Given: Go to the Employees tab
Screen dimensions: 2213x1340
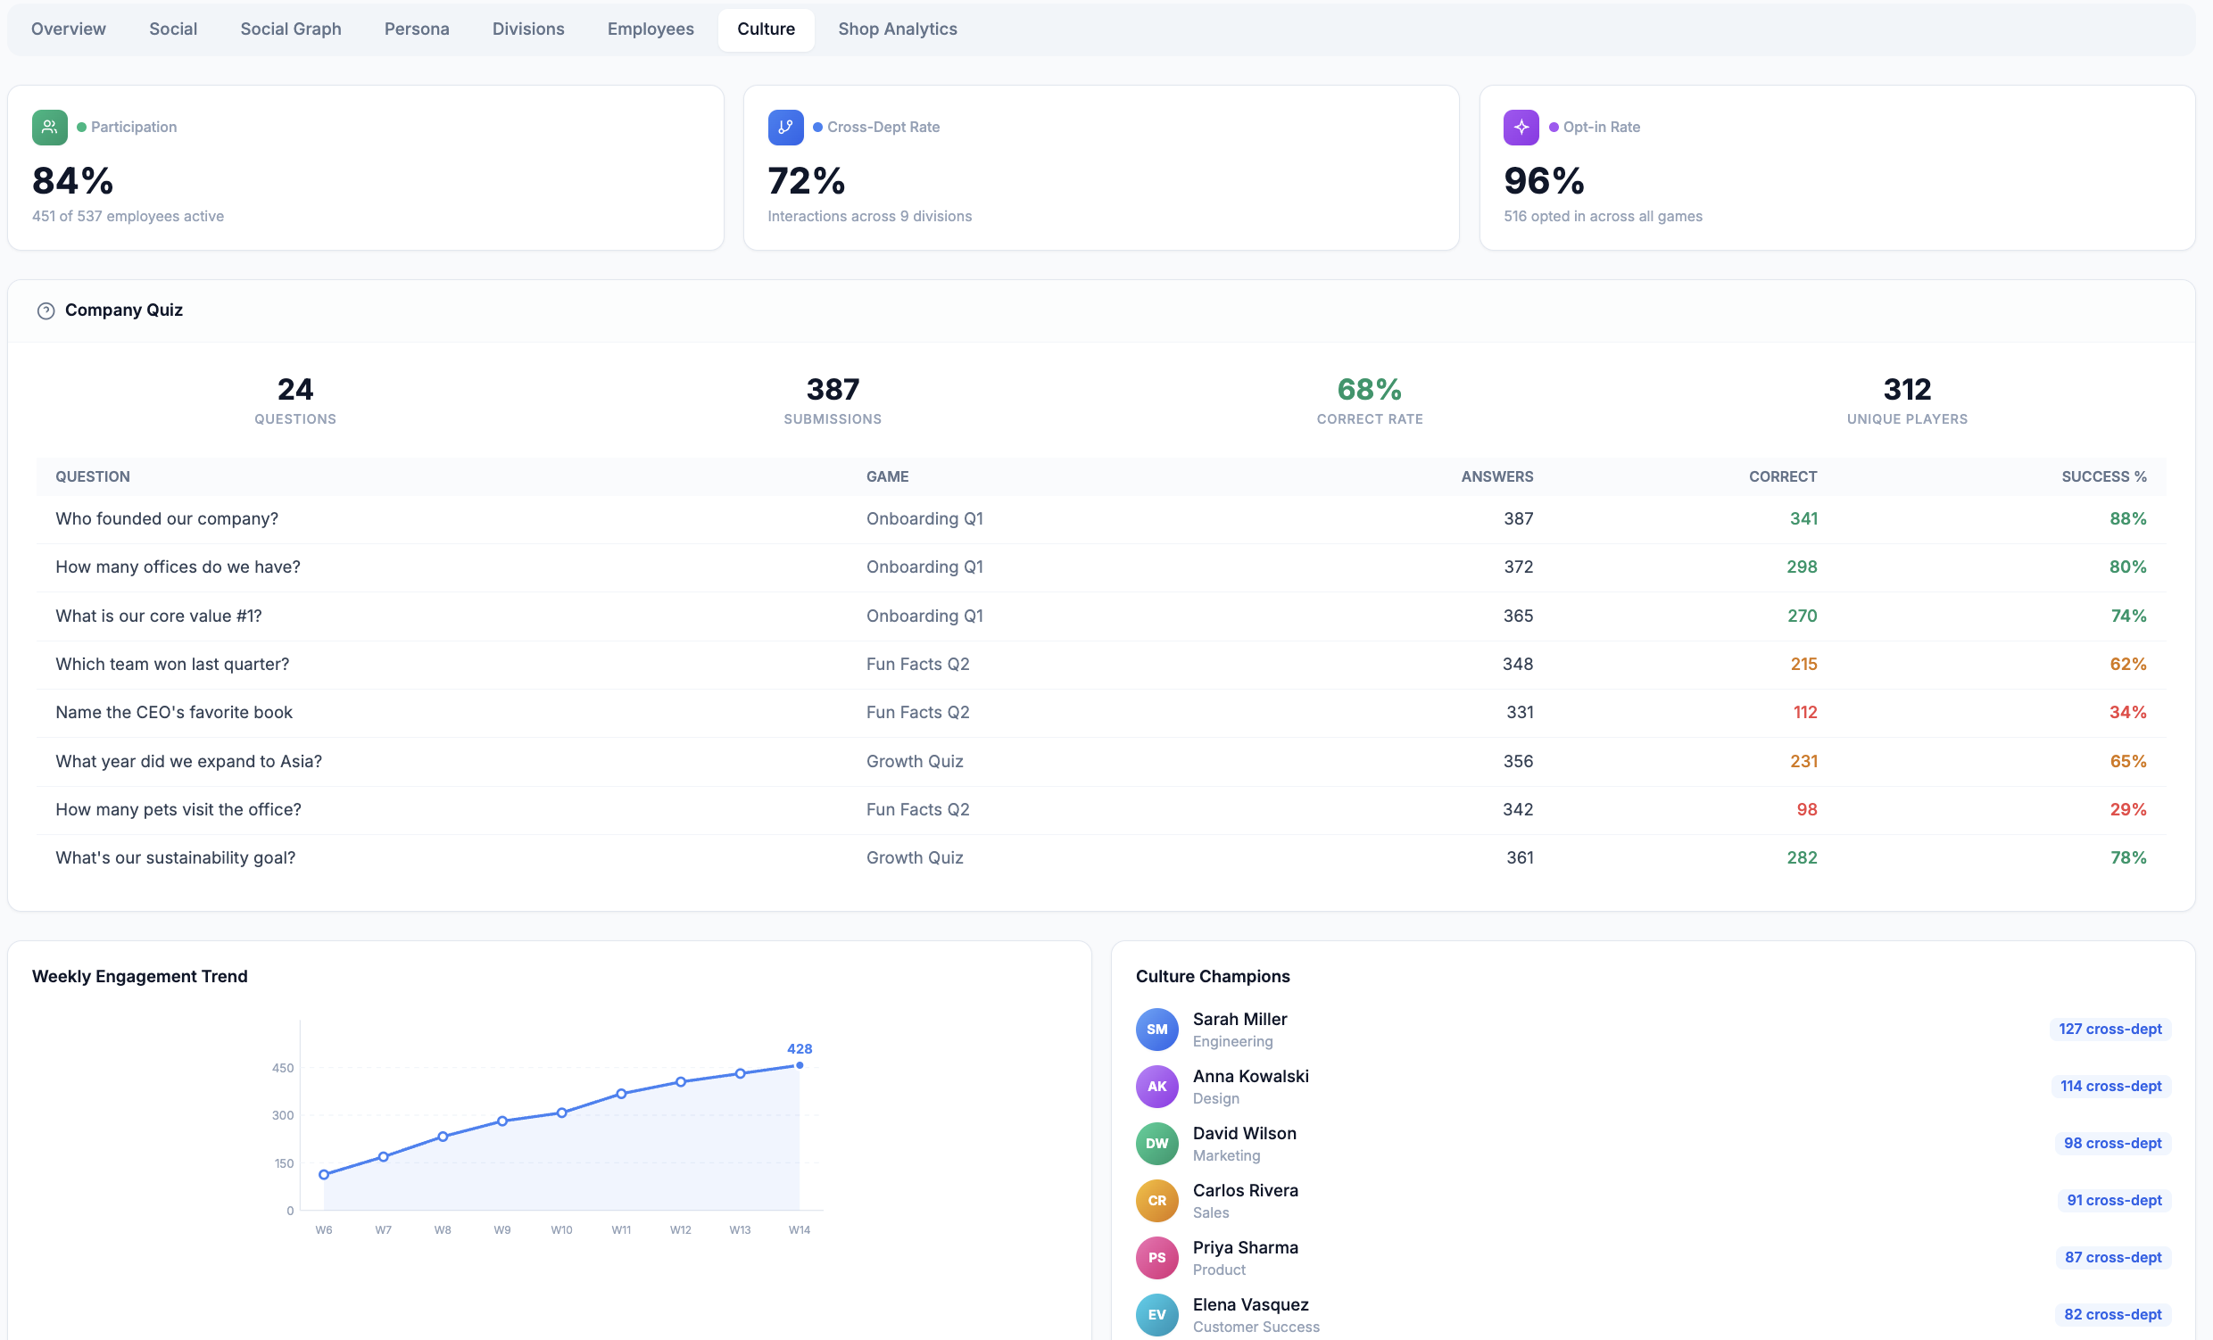Looking at the screenshot, I should [651, 29].
